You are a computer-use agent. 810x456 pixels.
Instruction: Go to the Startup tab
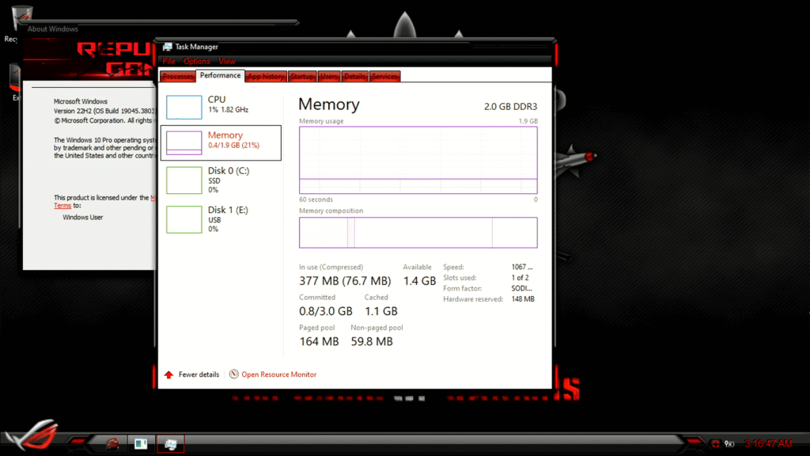(x=302, y=77)
